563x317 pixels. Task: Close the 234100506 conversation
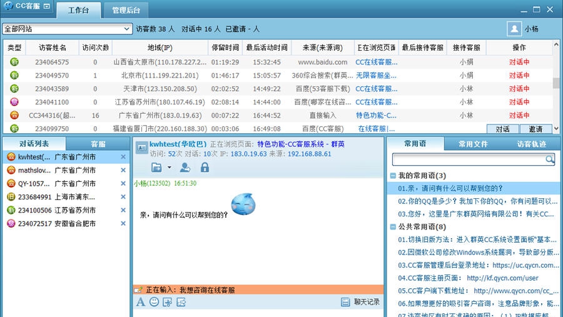point(123,210)
